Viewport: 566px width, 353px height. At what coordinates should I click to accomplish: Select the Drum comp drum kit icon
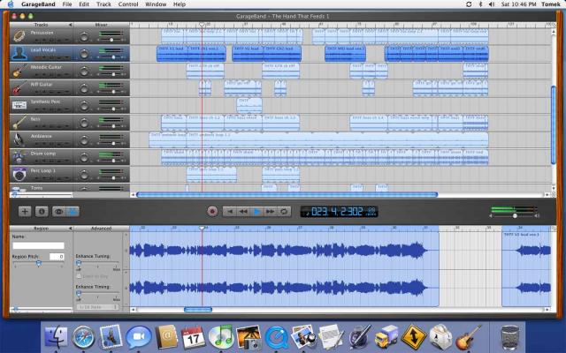coord(19,157)
